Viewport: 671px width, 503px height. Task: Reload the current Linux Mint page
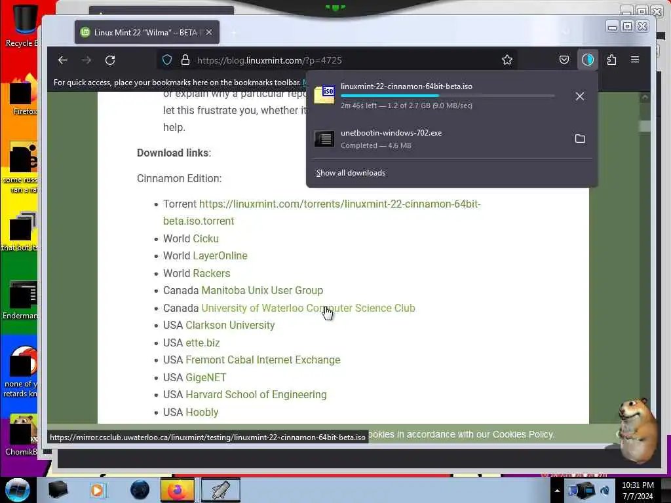point(110,60)
